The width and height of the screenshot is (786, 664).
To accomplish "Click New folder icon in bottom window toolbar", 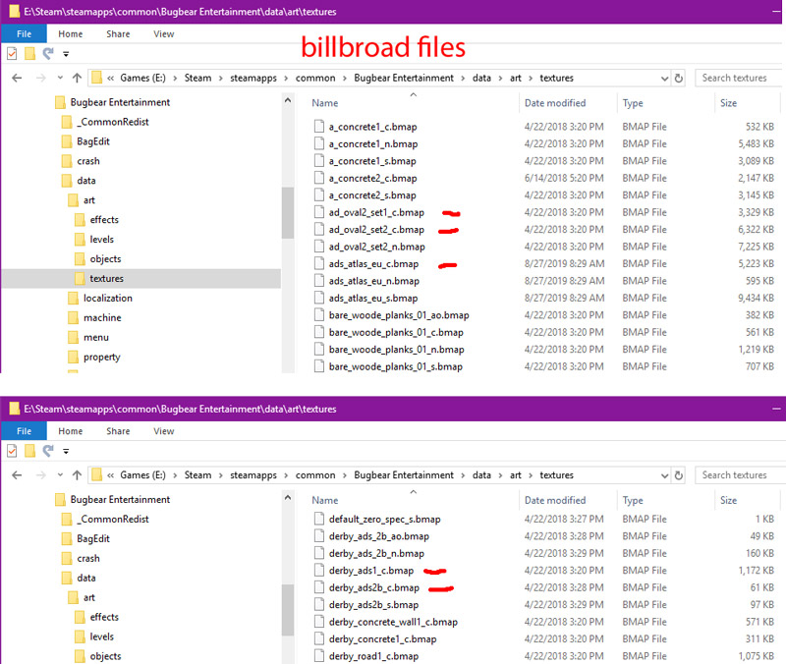I will pos(30,451).
